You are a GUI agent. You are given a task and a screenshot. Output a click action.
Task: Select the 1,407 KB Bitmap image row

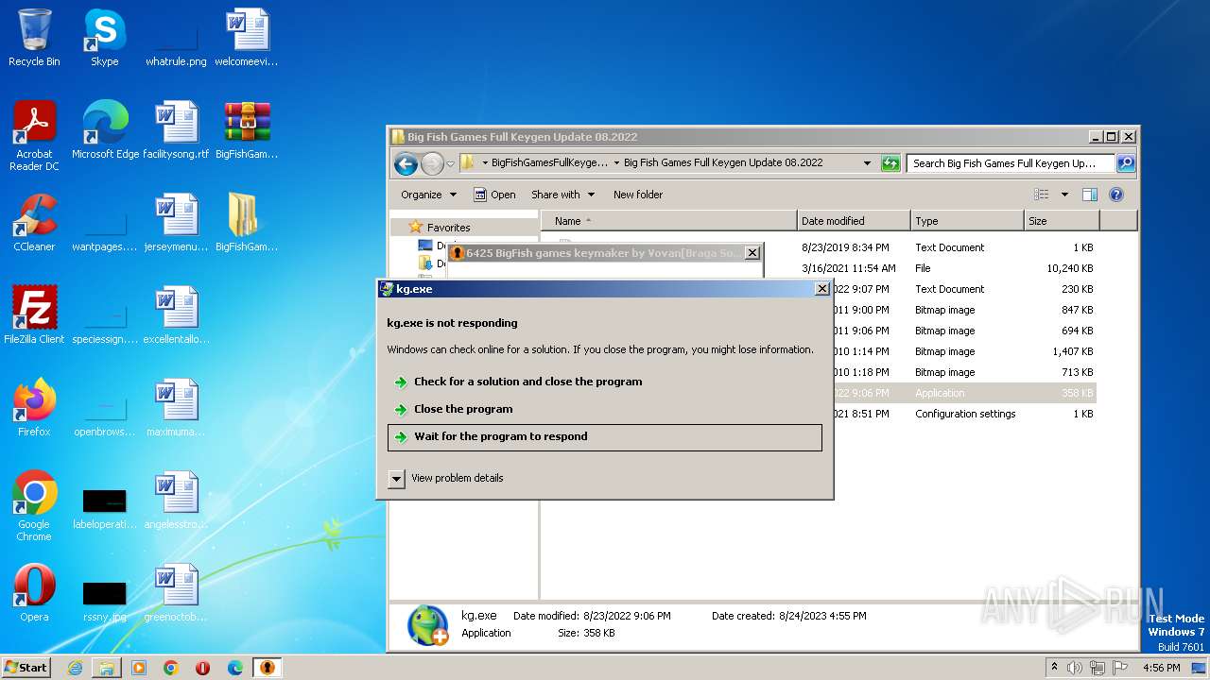964,351
